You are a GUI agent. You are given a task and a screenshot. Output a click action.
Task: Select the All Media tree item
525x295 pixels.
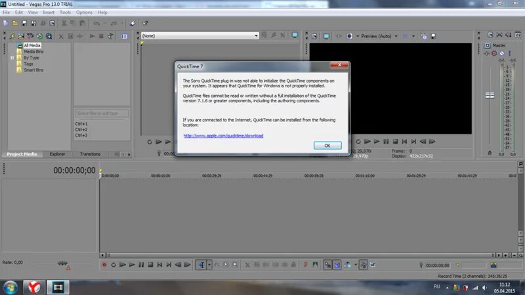[32, 45]
